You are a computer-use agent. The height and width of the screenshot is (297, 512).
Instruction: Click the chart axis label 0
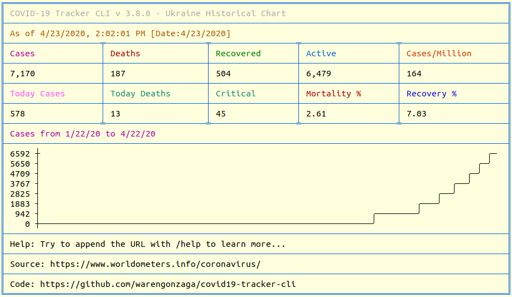pyautogui.click(x=27, y=224)
